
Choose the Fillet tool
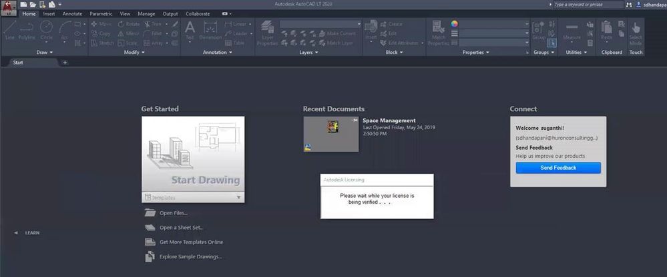153,33
